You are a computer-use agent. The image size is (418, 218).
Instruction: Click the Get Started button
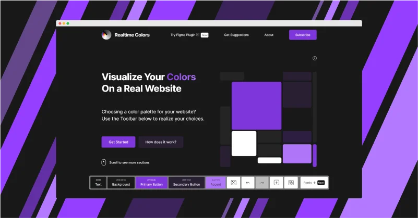[x=118, y=142]
